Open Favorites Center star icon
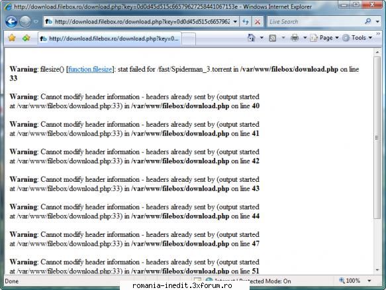Viewport: 386px width, 290px height. [x=12, y=38]
